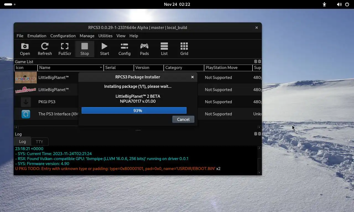This screenshot has width=354, height=212.
Task: Click the Firmware version: 4.90 log line
Action: click(42, 164)
